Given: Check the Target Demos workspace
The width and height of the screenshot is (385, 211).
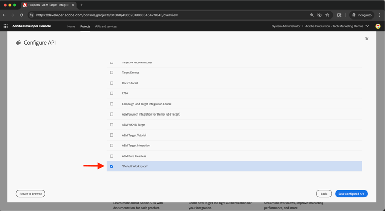Looking at the screenshot, I should 112,73.
